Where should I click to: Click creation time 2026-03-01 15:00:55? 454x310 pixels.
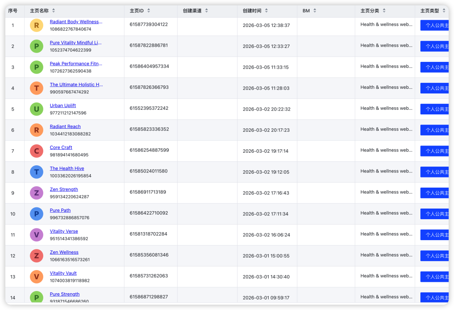266,256
